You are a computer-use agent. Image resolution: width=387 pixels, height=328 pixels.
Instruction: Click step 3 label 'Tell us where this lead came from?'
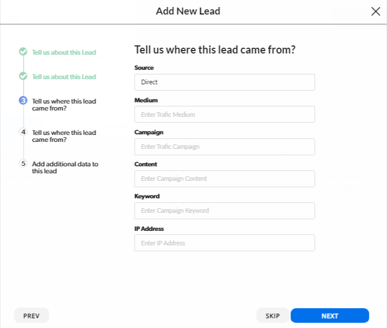pyautogui.click(x=64, y=105)
